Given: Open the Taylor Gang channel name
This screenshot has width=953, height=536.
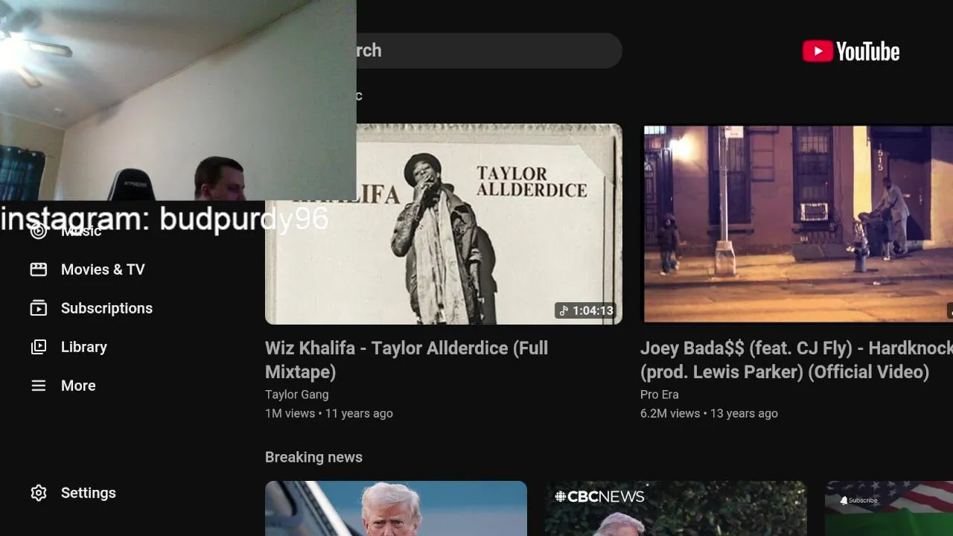Looking at the screenshot, I should pos(296,395).
